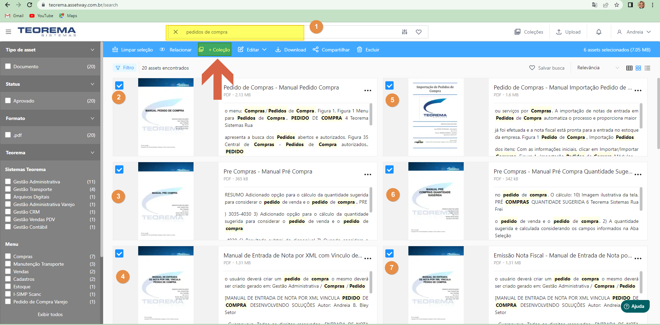Viewport: 660px width, 325px height.
Task: Open options for Manual de Entrada de Nota por XML
Action: click(x=368, y=258)
